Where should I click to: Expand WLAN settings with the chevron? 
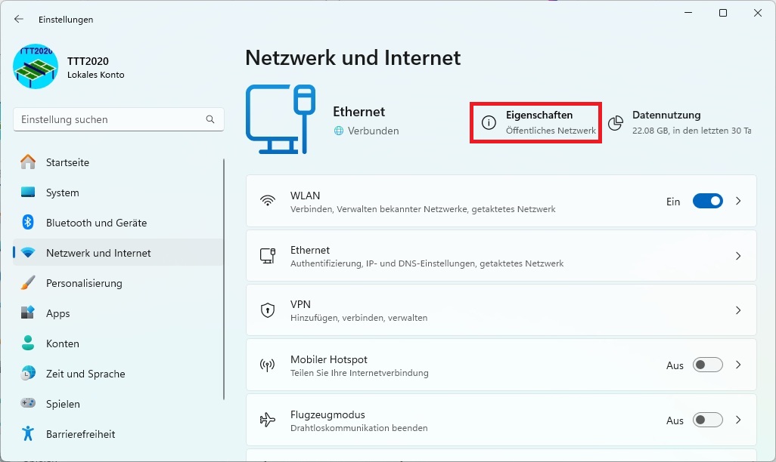738,201
